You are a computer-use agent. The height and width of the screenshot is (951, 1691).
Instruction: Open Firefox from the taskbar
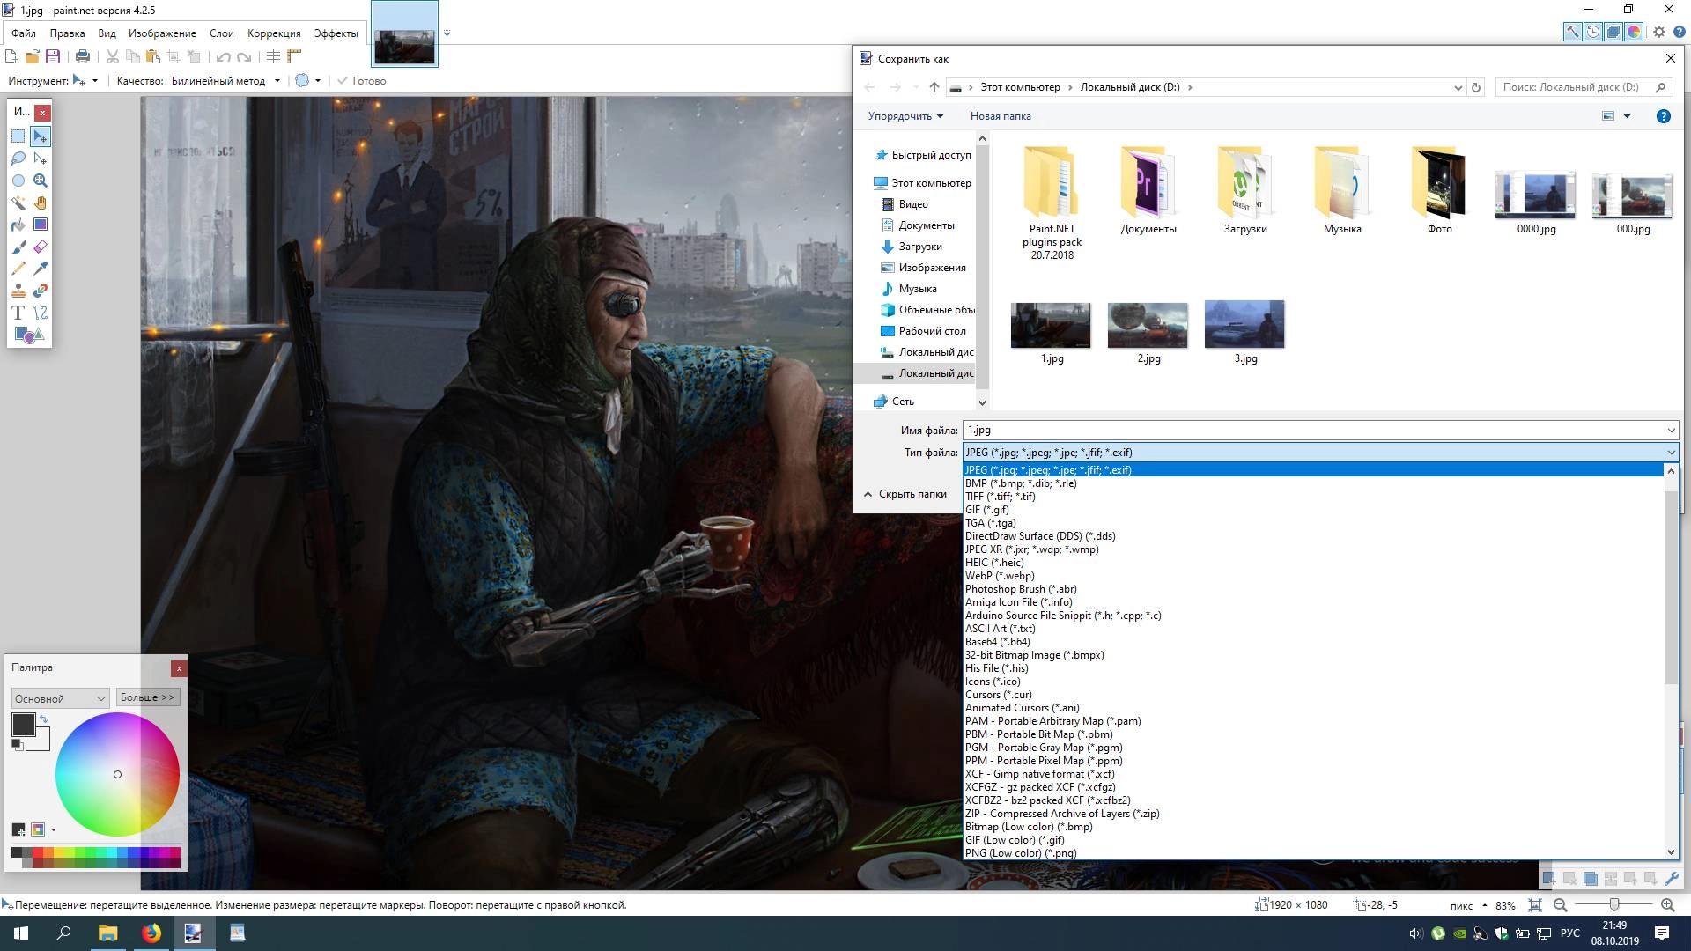click(x=151, y=933)
